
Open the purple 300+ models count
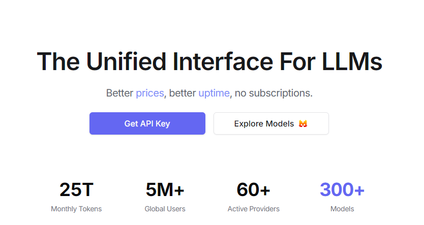pos(342,190)
